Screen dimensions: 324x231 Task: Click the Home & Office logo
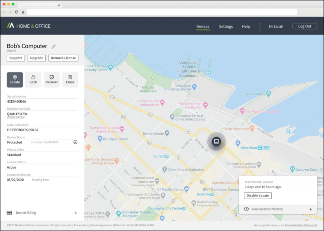coord(29,26)
